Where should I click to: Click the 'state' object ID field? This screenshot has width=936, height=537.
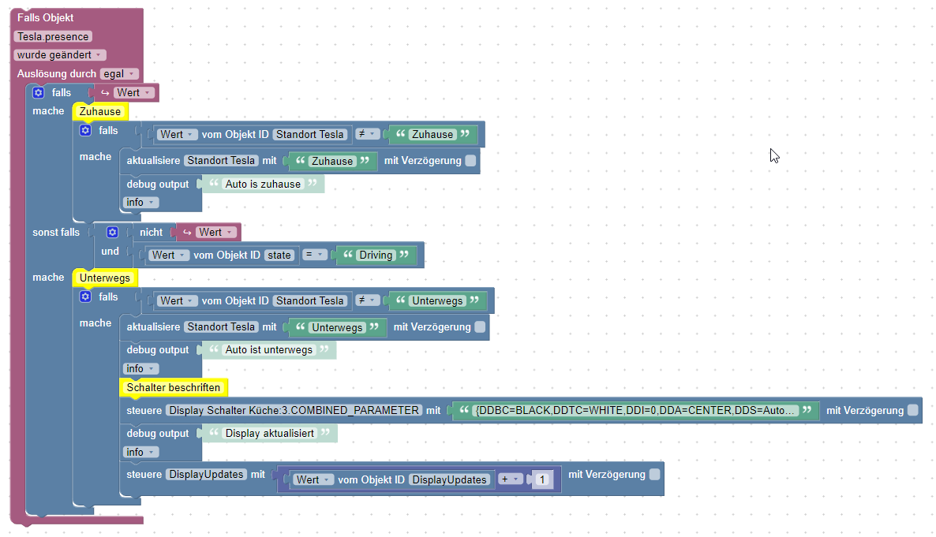point(279,255)
